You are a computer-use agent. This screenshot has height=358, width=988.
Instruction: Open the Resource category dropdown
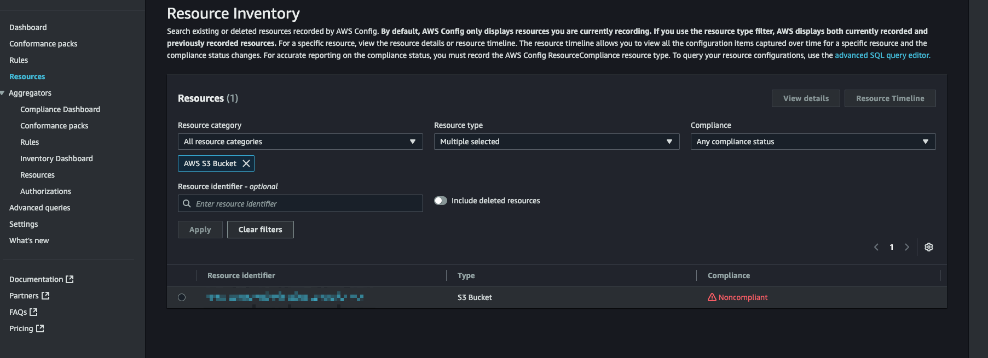pyautogui.click(x=300, y=142)
